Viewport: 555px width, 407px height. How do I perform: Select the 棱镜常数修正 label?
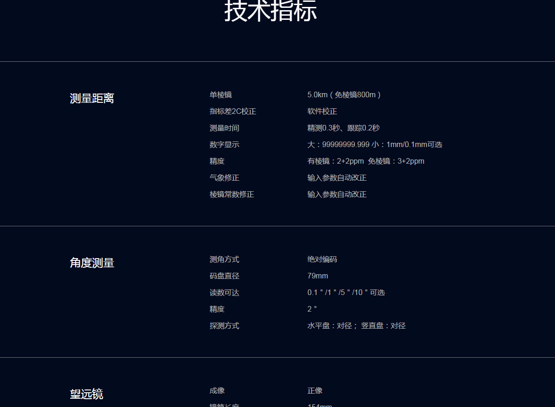[232, 195]
